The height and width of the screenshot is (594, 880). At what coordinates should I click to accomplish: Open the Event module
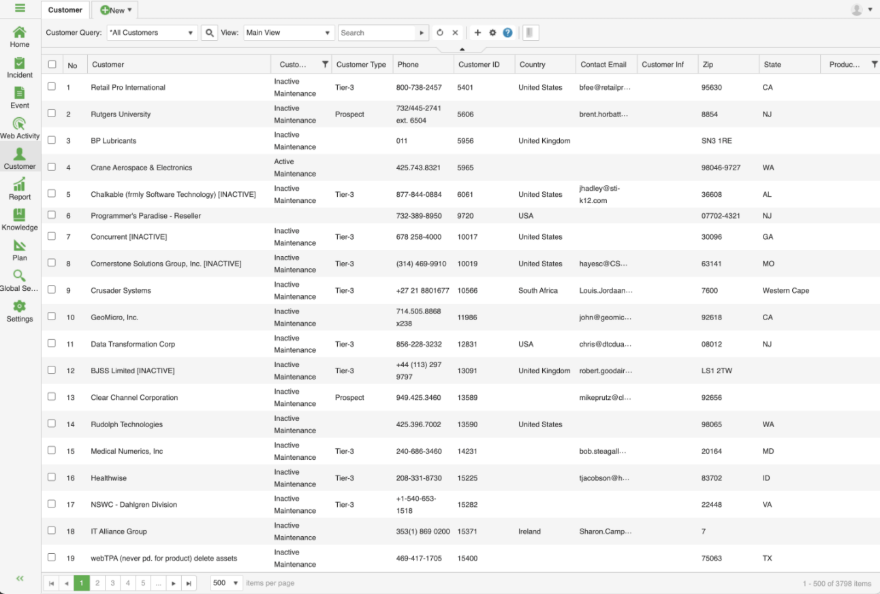click(20, 98)
